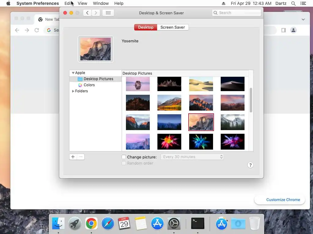This screenshot has height=234, width=313.
Task: Select Desktop Pictures in the sidebar
Action: (95, 79)
